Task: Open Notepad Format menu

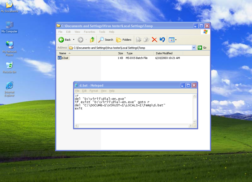Action: coord(94,91)
